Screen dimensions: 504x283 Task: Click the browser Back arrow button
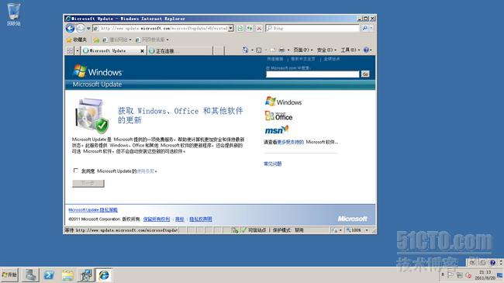point(70,28)
